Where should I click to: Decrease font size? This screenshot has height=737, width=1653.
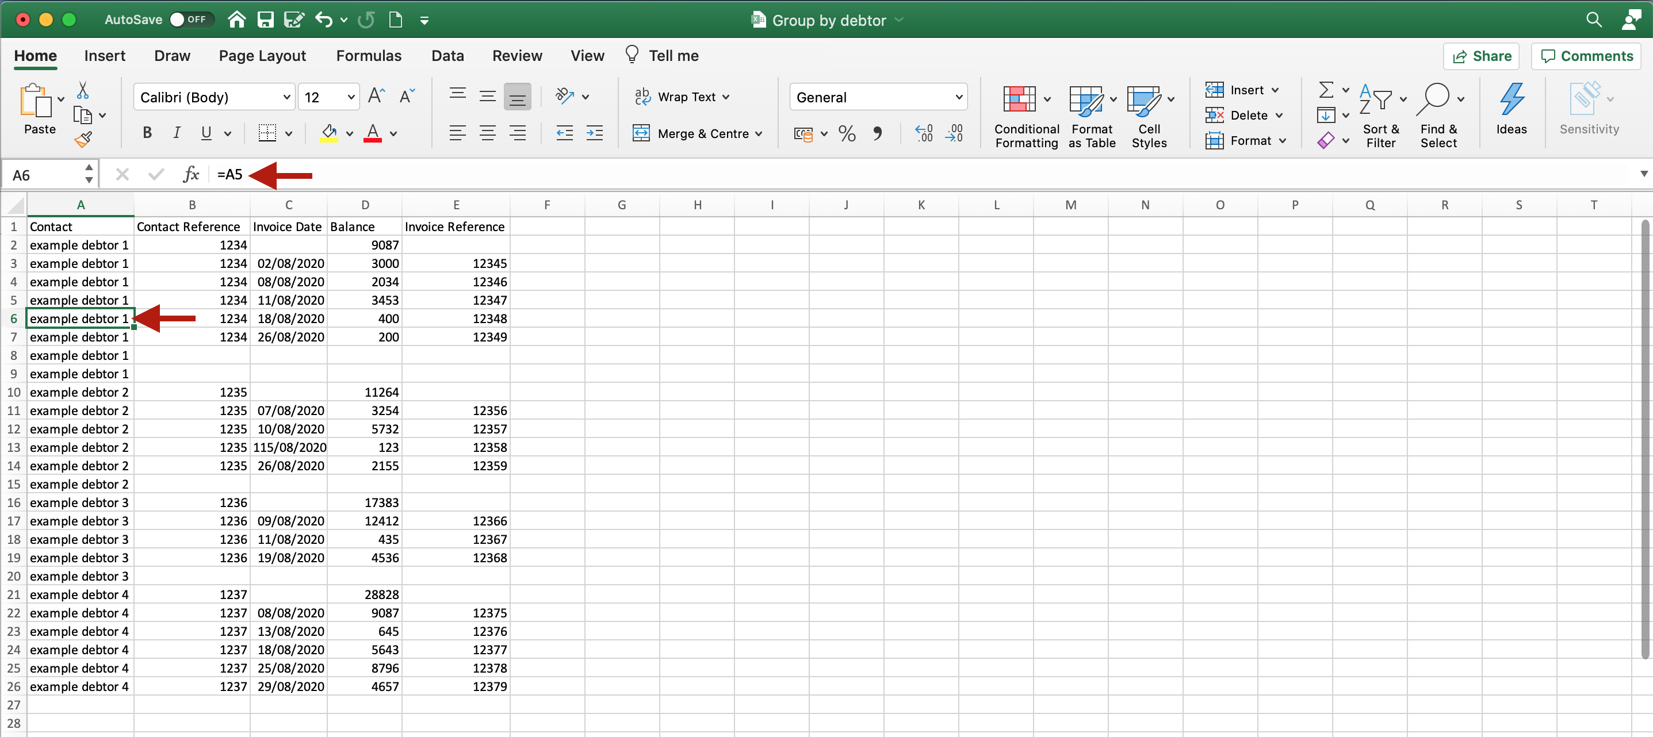click(407, 97)
